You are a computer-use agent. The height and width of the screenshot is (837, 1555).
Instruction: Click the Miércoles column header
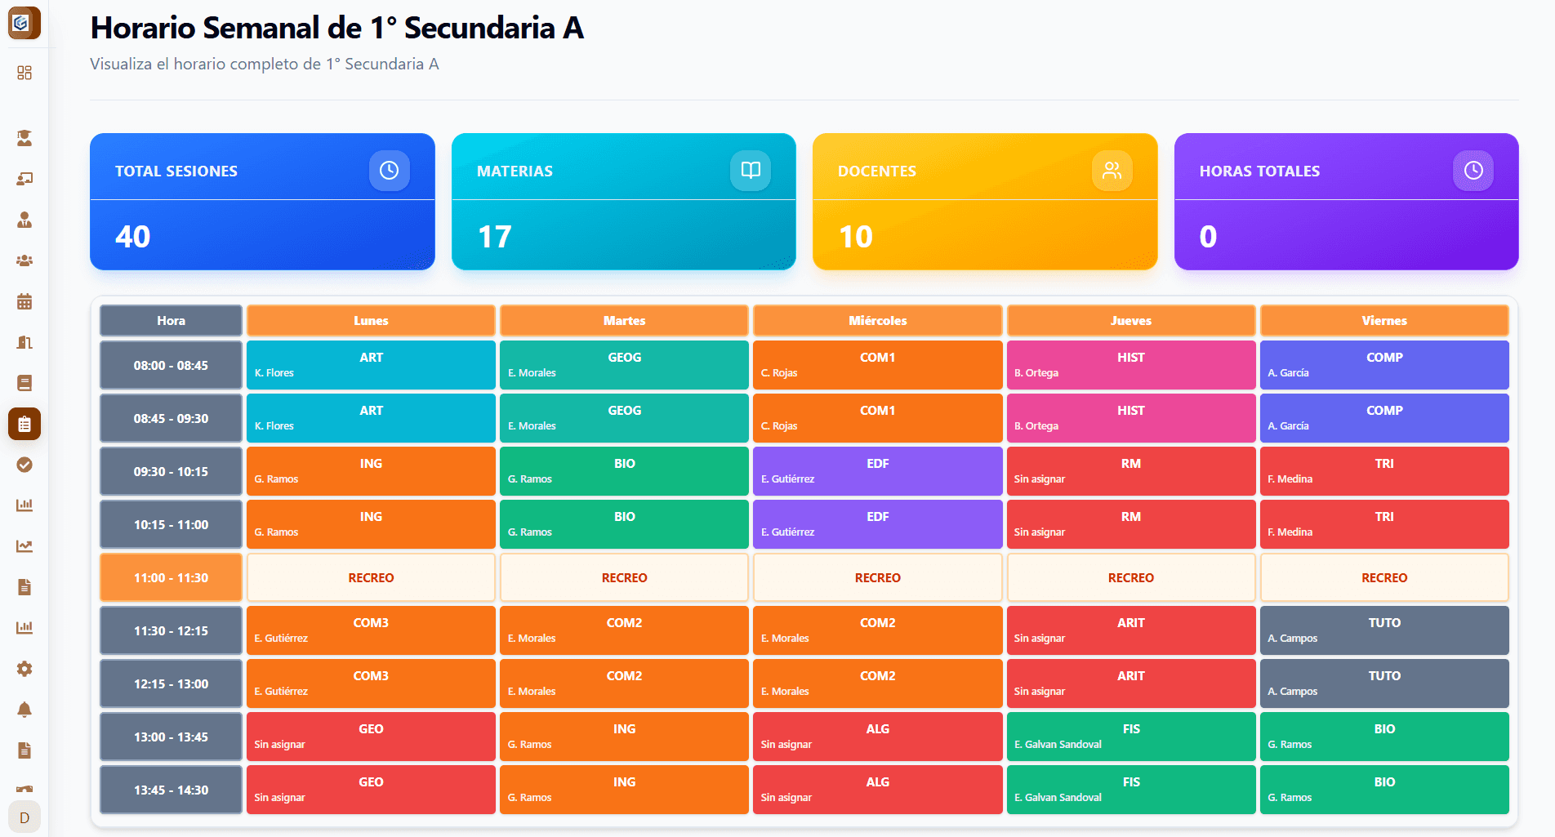point(877,320)
